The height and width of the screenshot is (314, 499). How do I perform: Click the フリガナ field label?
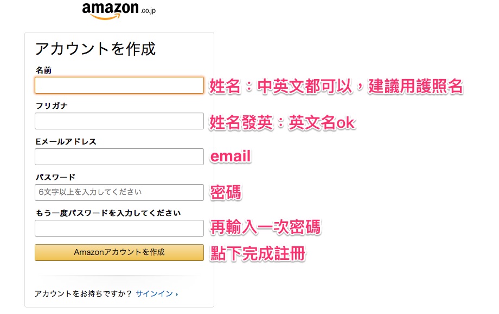click(52, 106)
